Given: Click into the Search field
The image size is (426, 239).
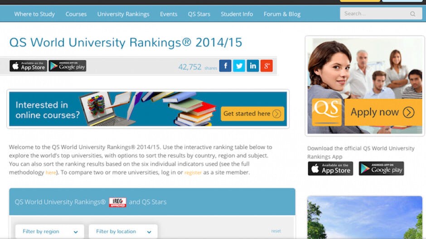Looking at the screenshot, I should (x=381, y=14).
